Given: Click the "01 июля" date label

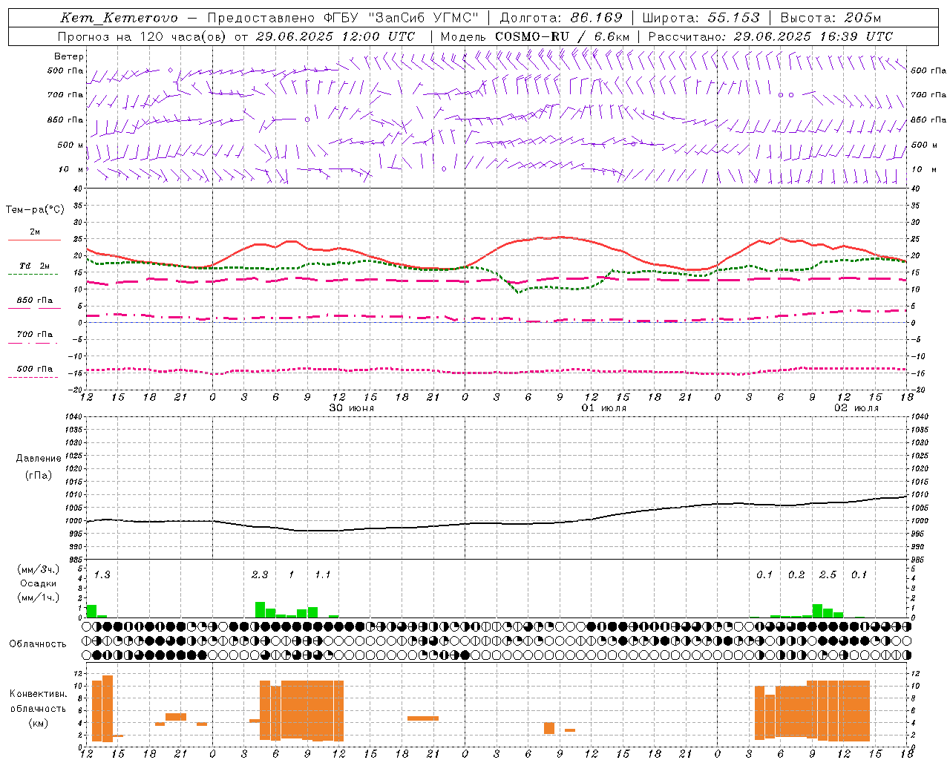Looking at the screenshot, I should [x=604, y=408].
